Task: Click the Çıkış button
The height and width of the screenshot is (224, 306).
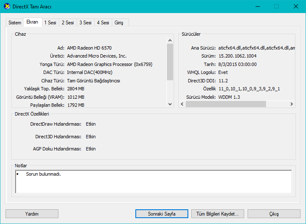Action: (x=274, y=213)
